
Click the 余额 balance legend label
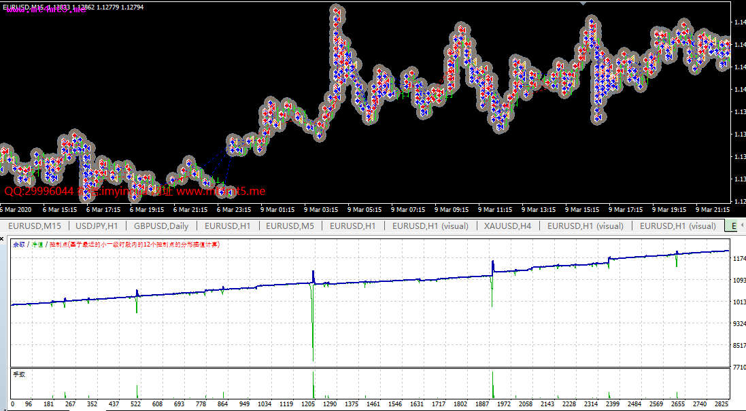(x=18, y=245)
